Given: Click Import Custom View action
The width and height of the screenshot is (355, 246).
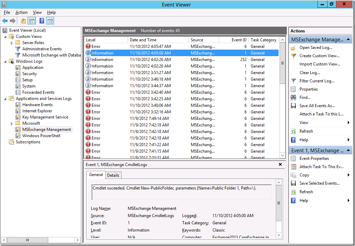Looking at the screenshot, I should [320, 64].
